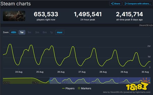This screenshot has width=153, height=95.
Task: Click the 2,415,714 all-time peak value
Action: [130, 14]
